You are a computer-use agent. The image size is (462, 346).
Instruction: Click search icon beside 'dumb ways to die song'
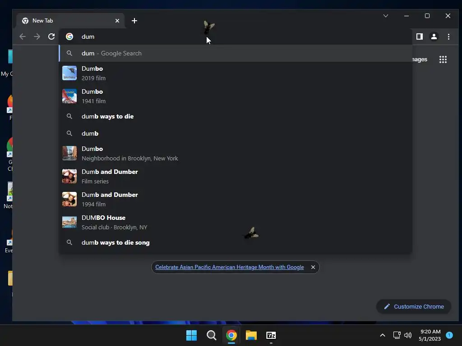click(x=69, y=242)
